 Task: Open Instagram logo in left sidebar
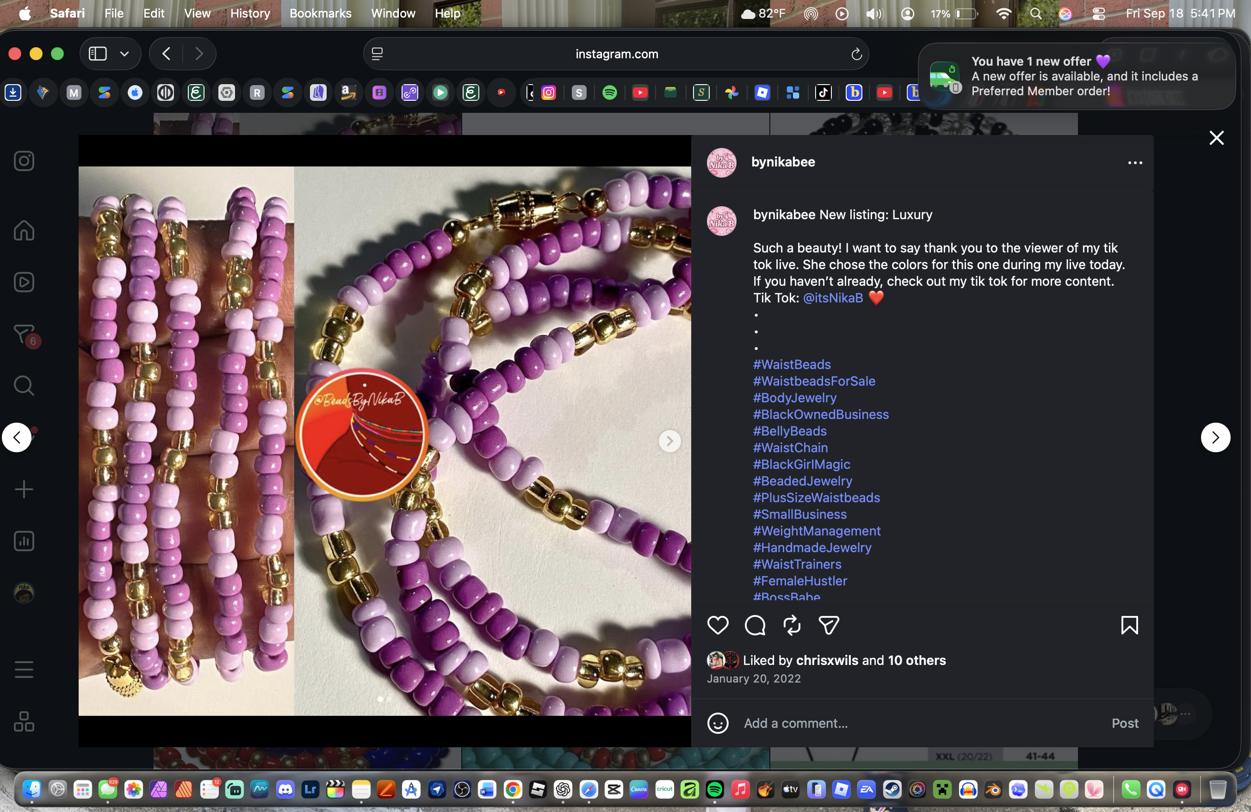coord(24,161)
